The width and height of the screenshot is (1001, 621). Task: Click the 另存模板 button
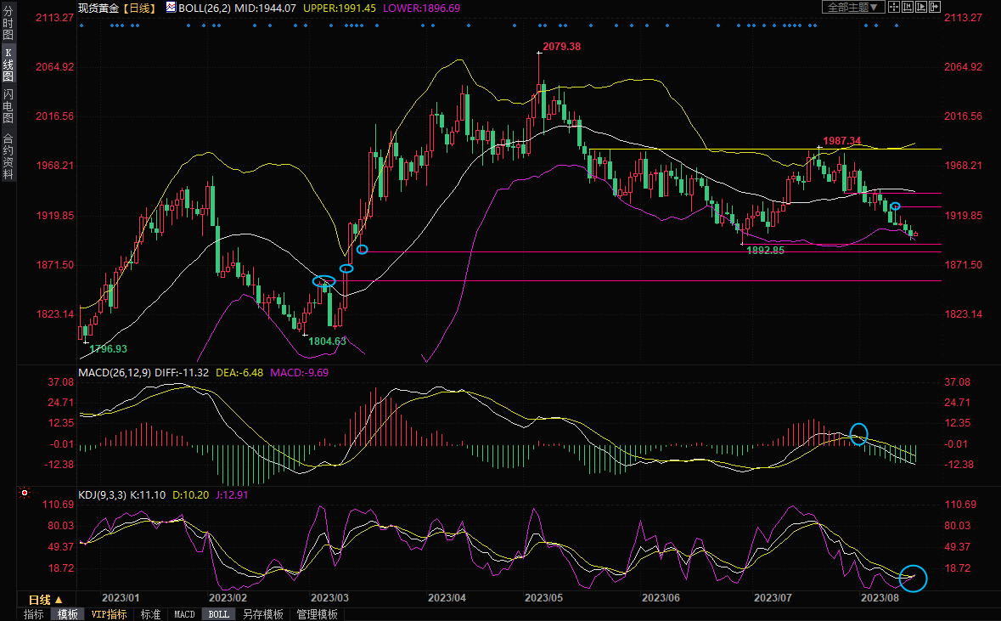point(262,614)
